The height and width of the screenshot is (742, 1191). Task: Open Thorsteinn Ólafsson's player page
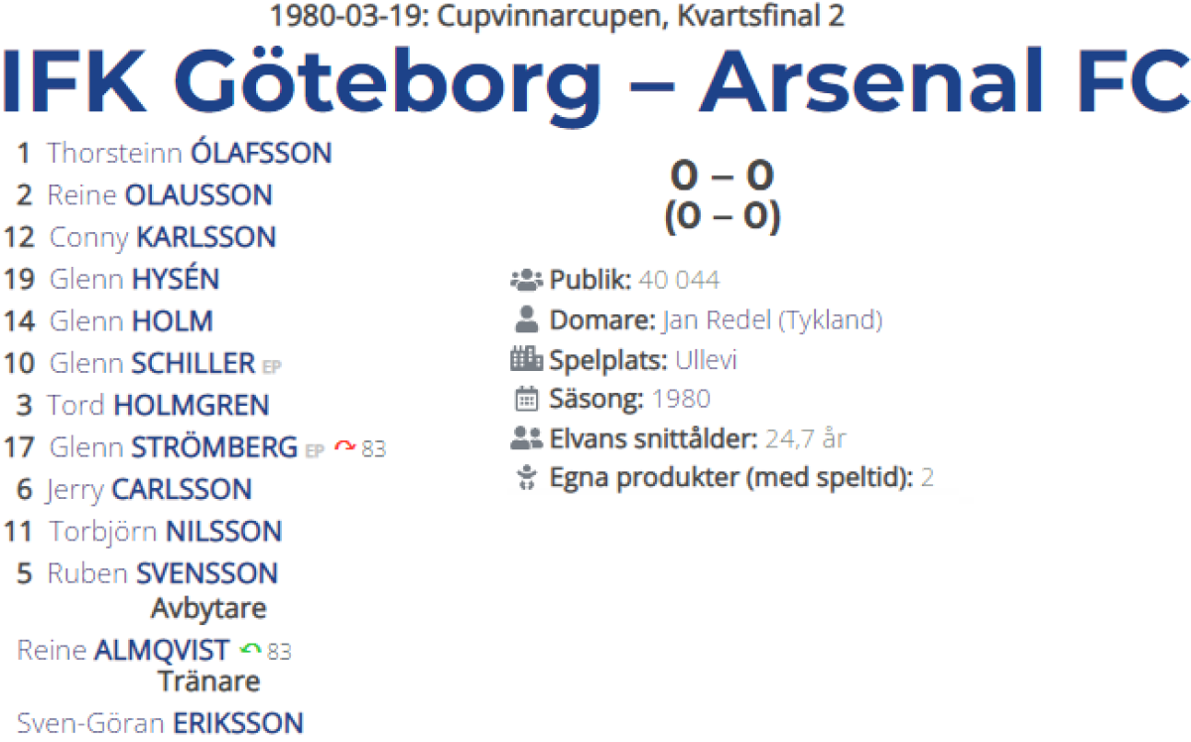[x=190, y=154]
